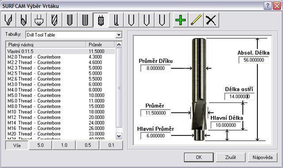Confirm with the OK button
The height and width of the screenshot is (168, 283).
pyautogui.click(x=199, y=157)
